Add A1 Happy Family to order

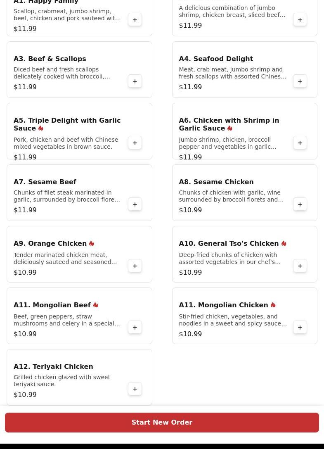[135, 20]
